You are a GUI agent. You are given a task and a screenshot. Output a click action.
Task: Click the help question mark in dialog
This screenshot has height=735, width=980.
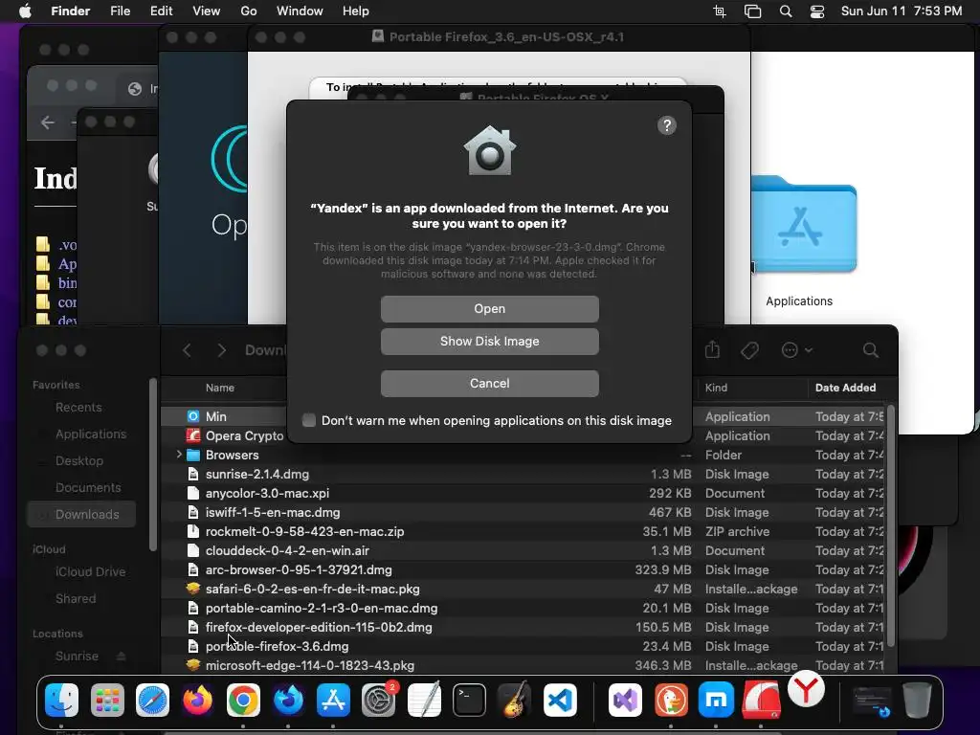tap(667, 125)
